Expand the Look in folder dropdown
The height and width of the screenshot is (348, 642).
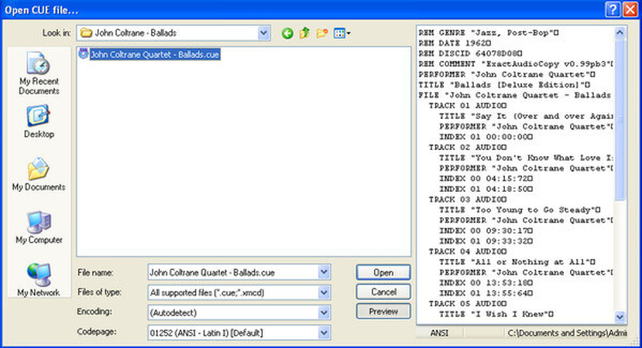click(263, 33)
